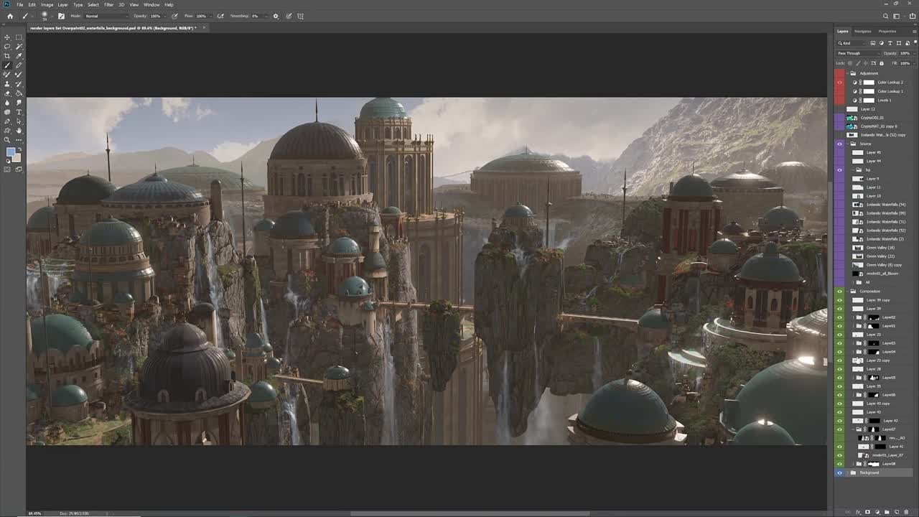This screenshot has width=919, height=517.
Task: Toggle layer filtering on/off switch
Action: point(915,42)
